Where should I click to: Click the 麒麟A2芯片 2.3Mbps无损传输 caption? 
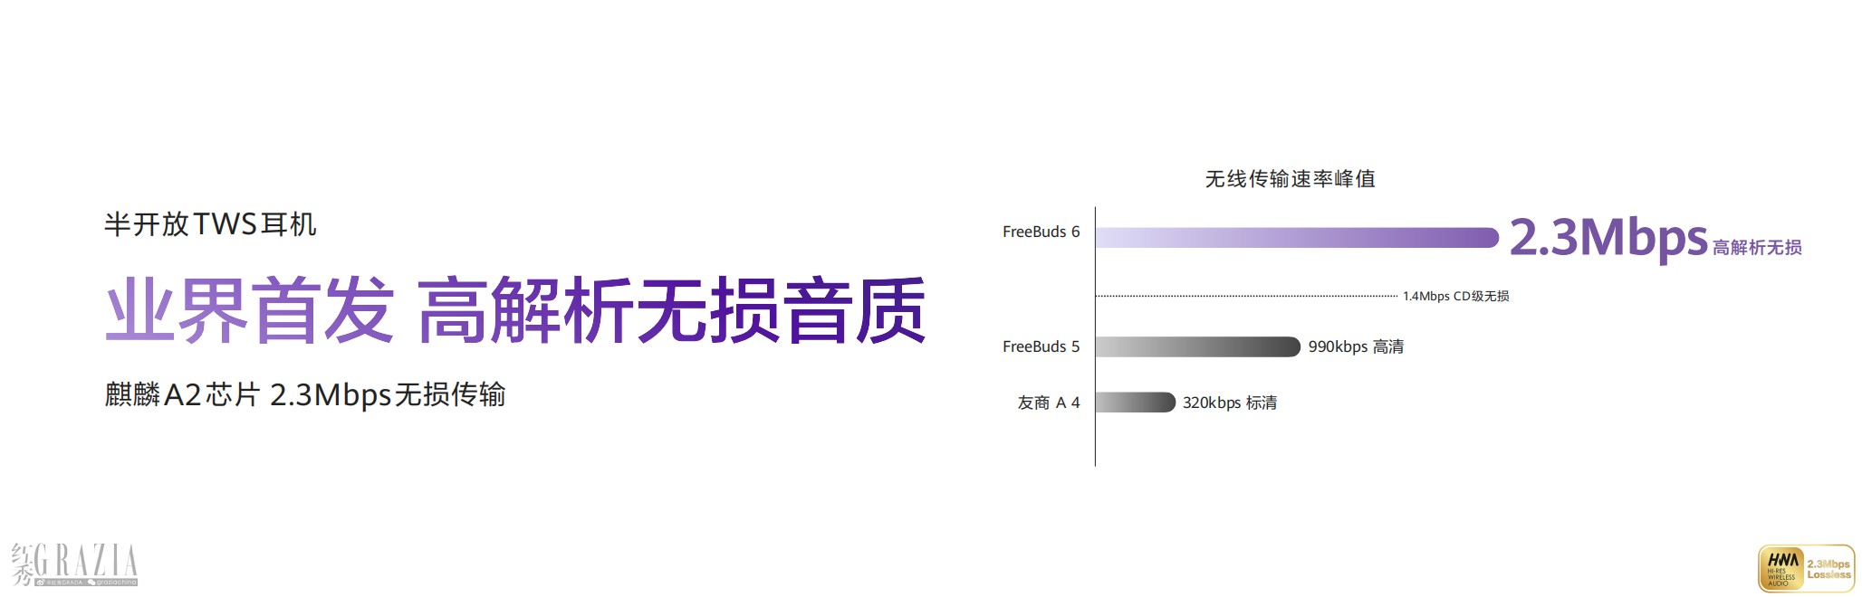[305, 395]
